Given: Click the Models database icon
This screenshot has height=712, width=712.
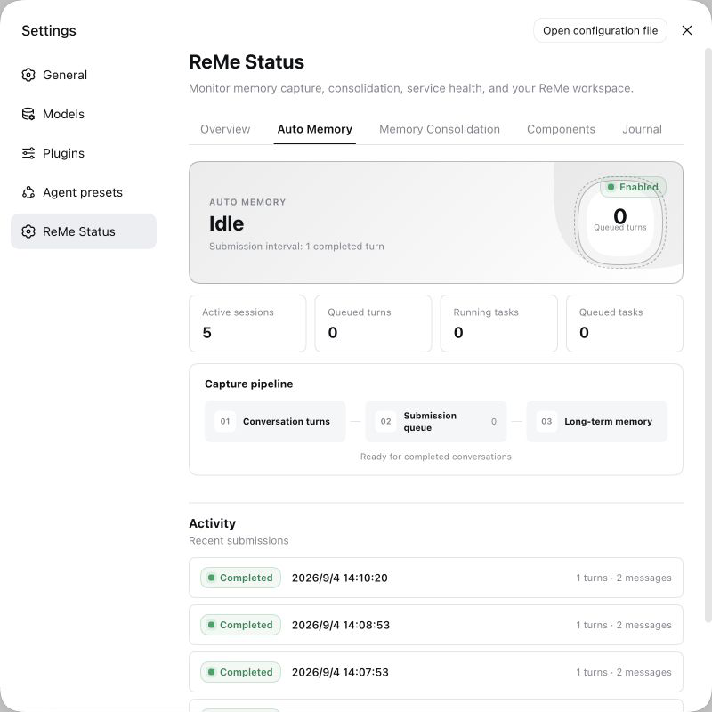Looking at the screenshot, I should (28, 114).
